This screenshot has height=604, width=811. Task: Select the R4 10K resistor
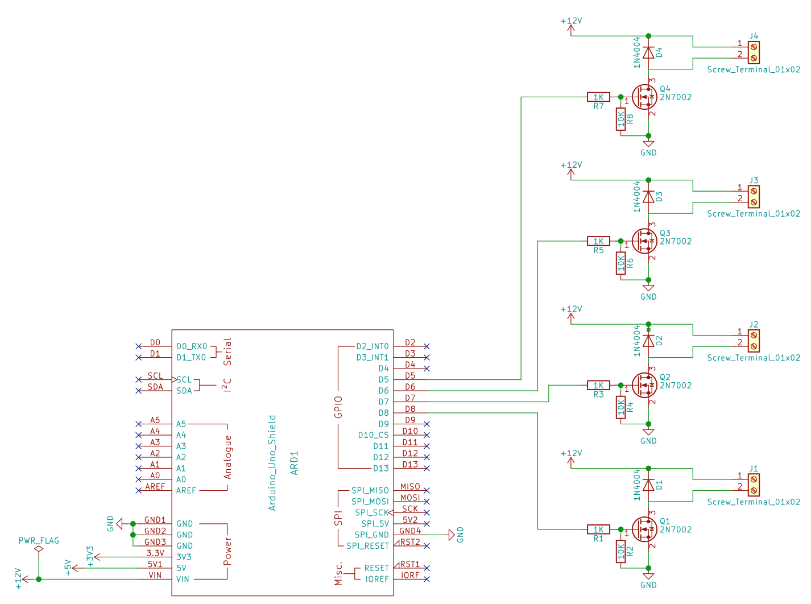click(621, 408)
